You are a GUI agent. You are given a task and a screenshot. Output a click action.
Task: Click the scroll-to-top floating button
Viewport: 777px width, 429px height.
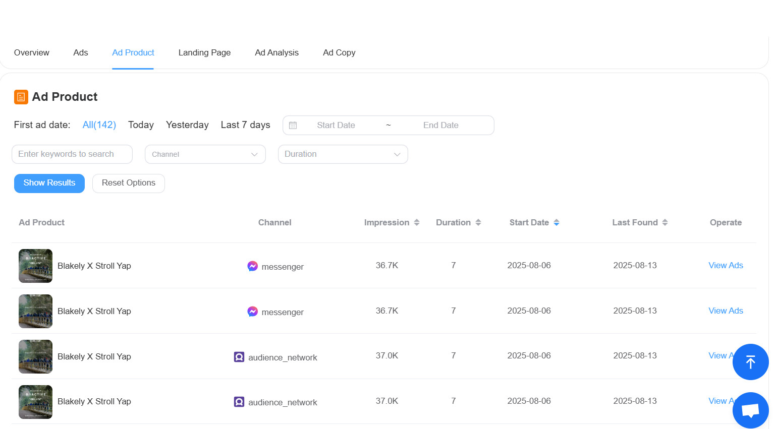click(x=750, y=362)
